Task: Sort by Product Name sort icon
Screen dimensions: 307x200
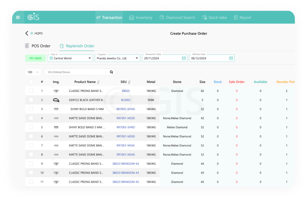Action: [99, 82]
